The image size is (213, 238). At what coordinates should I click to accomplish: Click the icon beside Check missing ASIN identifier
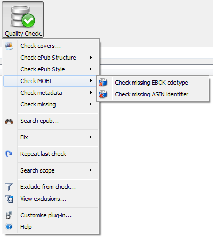104,94
